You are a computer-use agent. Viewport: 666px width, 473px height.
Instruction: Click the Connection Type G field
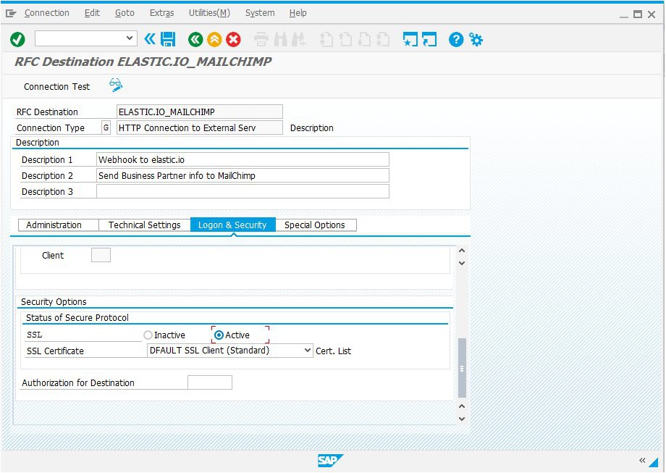coord(106,127)
